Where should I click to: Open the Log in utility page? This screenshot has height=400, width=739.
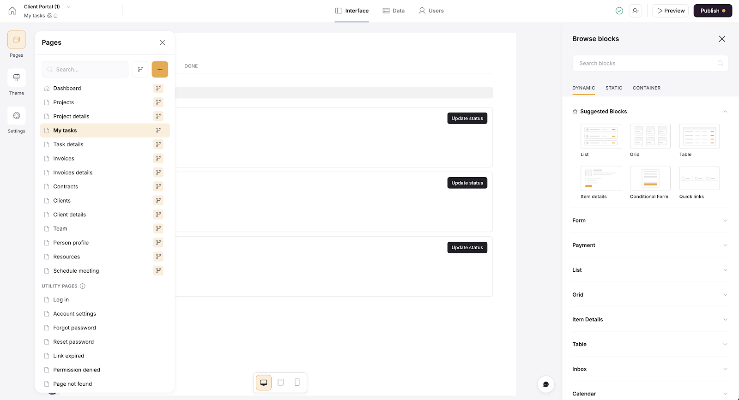click(61, 300)
